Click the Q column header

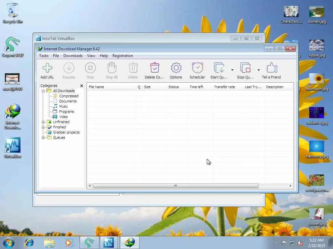pos(139,87)
